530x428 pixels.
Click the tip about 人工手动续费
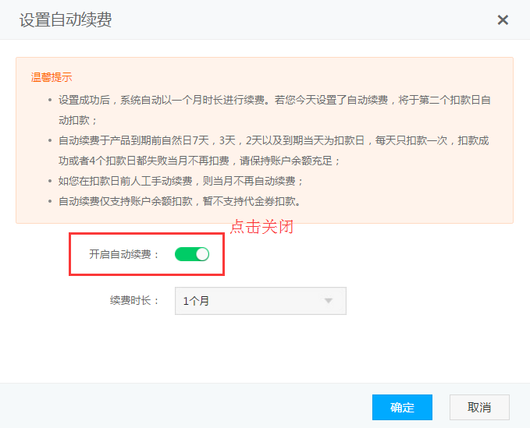click(x=180, y=181)
